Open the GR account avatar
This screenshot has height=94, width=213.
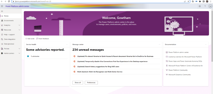coord(210,6)
